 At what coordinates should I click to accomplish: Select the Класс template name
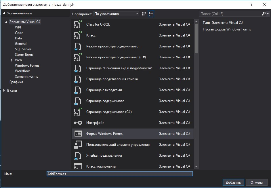[91, 35]
